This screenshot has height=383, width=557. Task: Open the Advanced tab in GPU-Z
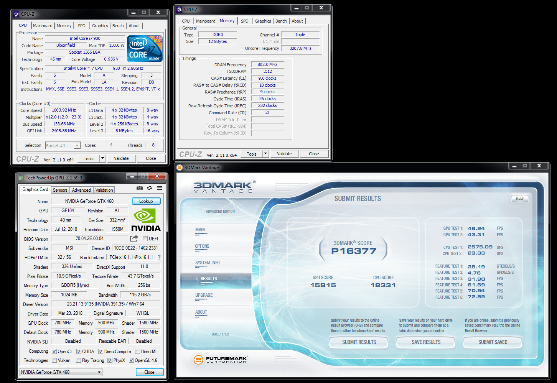(81, 190)
